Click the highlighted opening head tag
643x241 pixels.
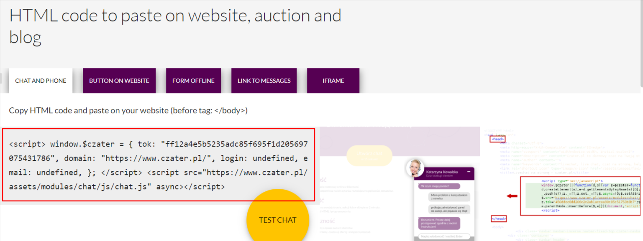(498, 139)
